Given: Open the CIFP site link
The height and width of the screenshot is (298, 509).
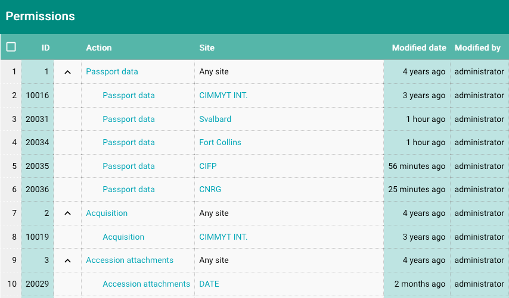Looking at the screenshot, I should pyautogui.click(x=208, y=166).
